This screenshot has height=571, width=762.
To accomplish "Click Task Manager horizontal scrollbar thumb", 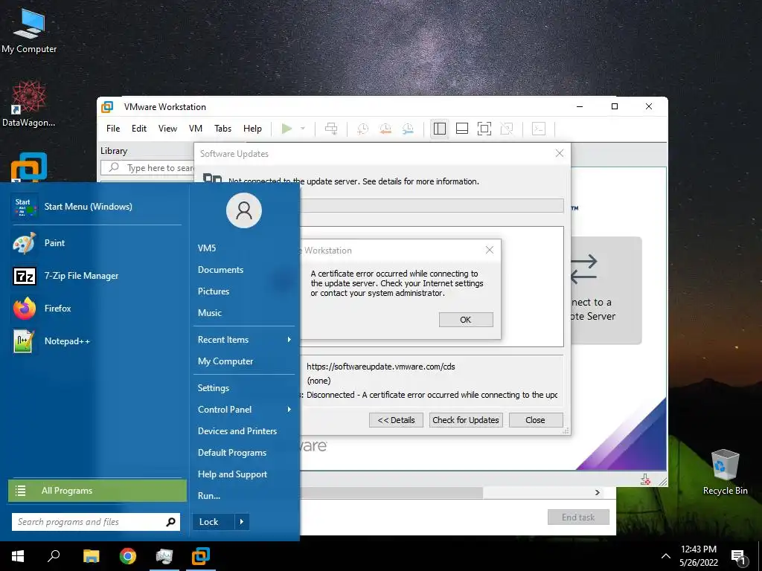I will point(391,492).
